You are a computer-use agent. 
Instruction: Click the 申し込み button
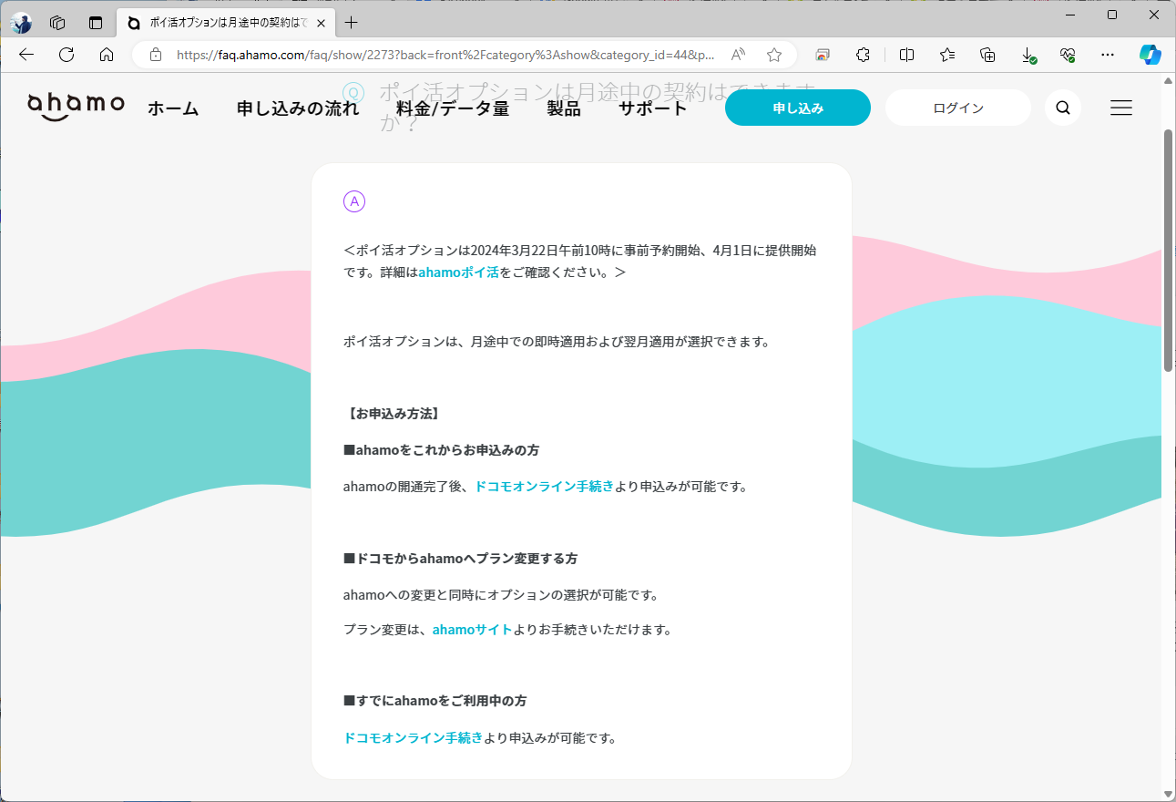point(798,108)
